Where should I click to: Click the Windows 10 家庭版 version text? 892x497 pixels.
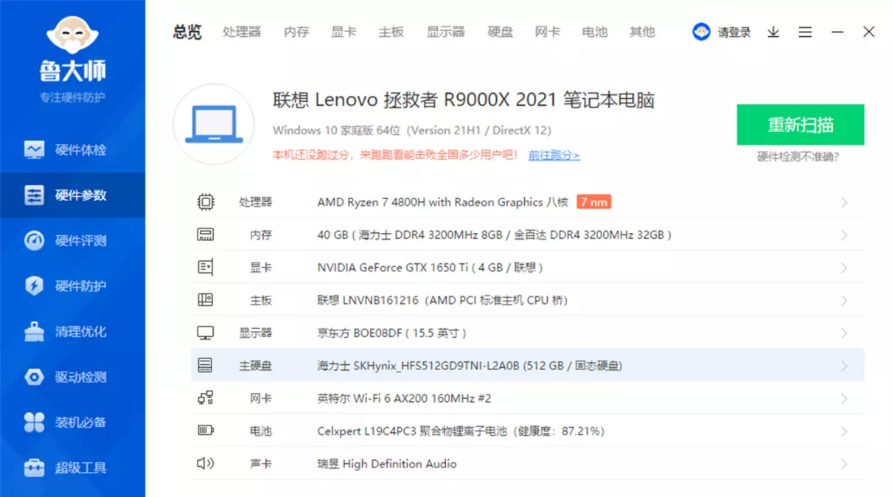412,131
